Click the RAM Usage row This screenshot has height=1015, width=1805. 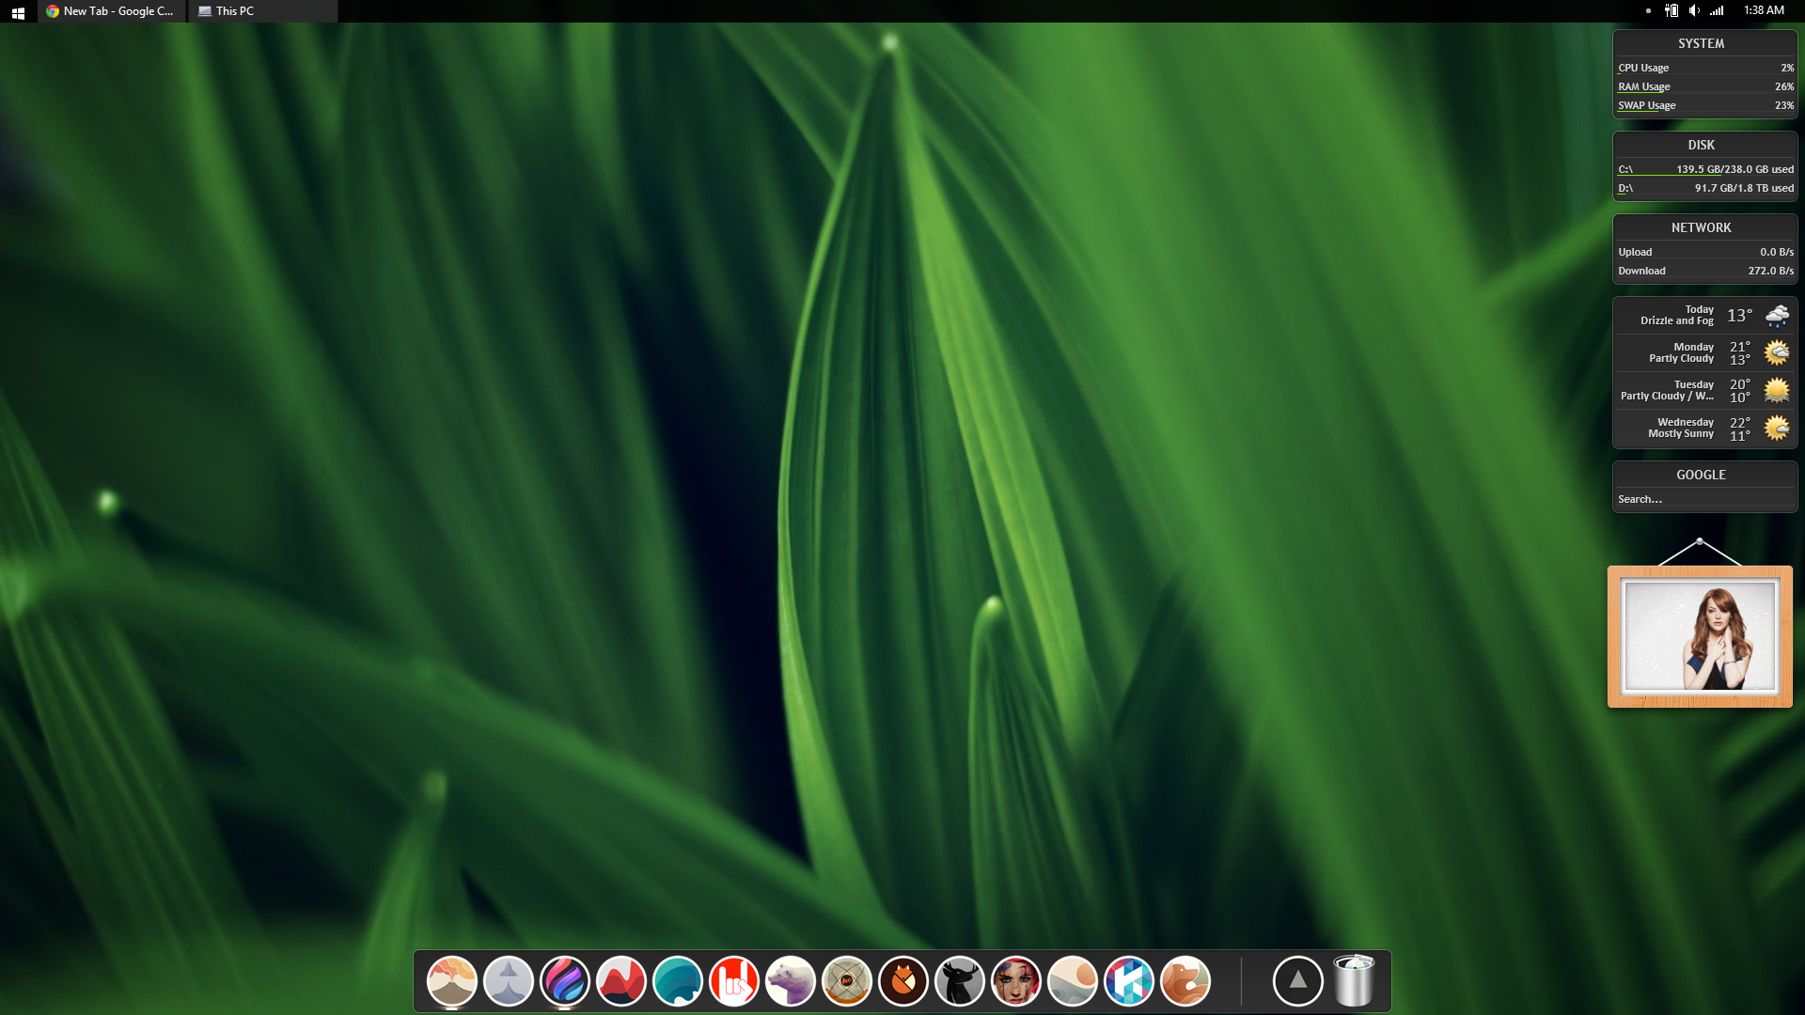1705,86
